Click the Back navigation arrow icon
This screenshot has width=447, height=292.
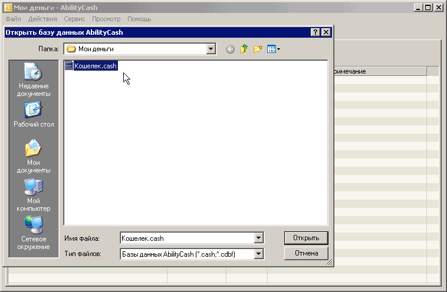(230, 49)
